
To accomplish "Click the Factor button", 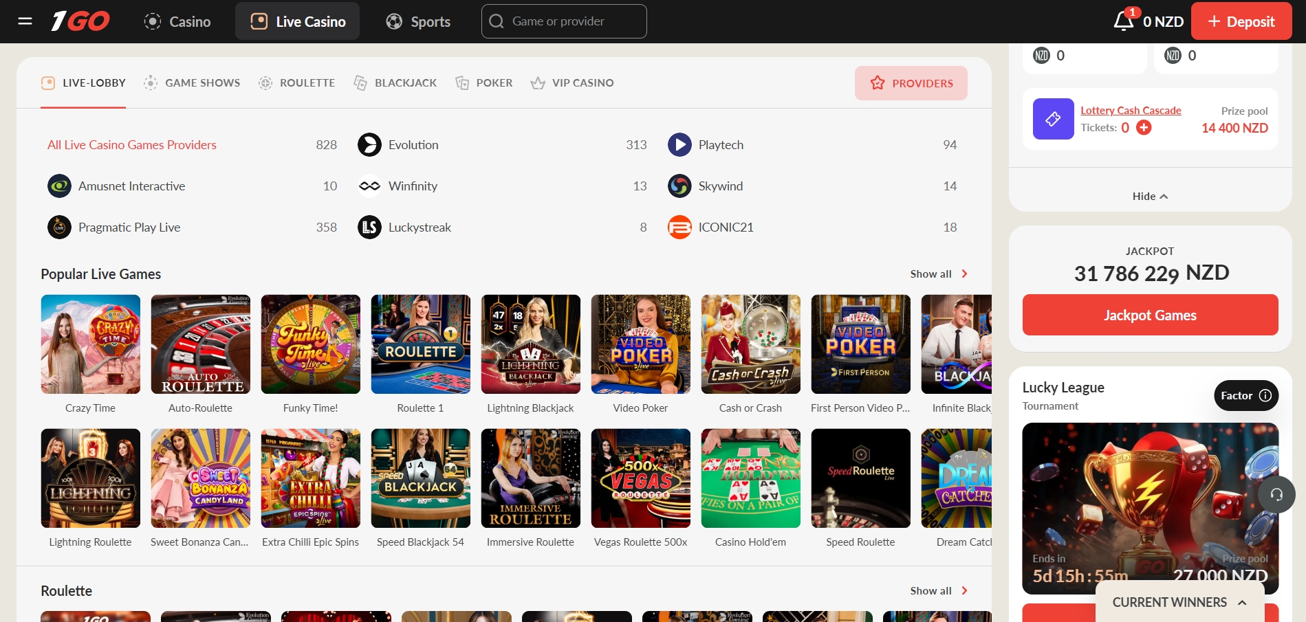I will pyautogui.click(x=1246, y=395).
